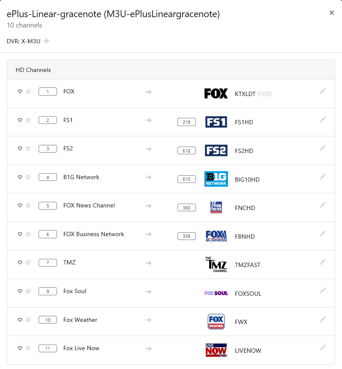
Task: Select the channel number 5 box
Action: pos(48,206)
